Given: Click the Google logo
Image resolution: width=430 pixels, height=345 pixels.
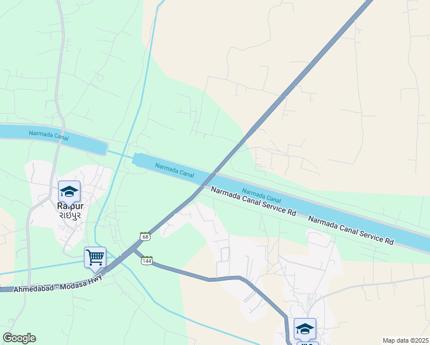Looking at the screenshot, I should [x=19, y=338].
